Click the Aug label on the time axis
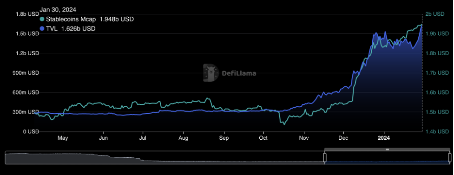The height and width of the screenshot is (175, 454). [x=183, y=138]
